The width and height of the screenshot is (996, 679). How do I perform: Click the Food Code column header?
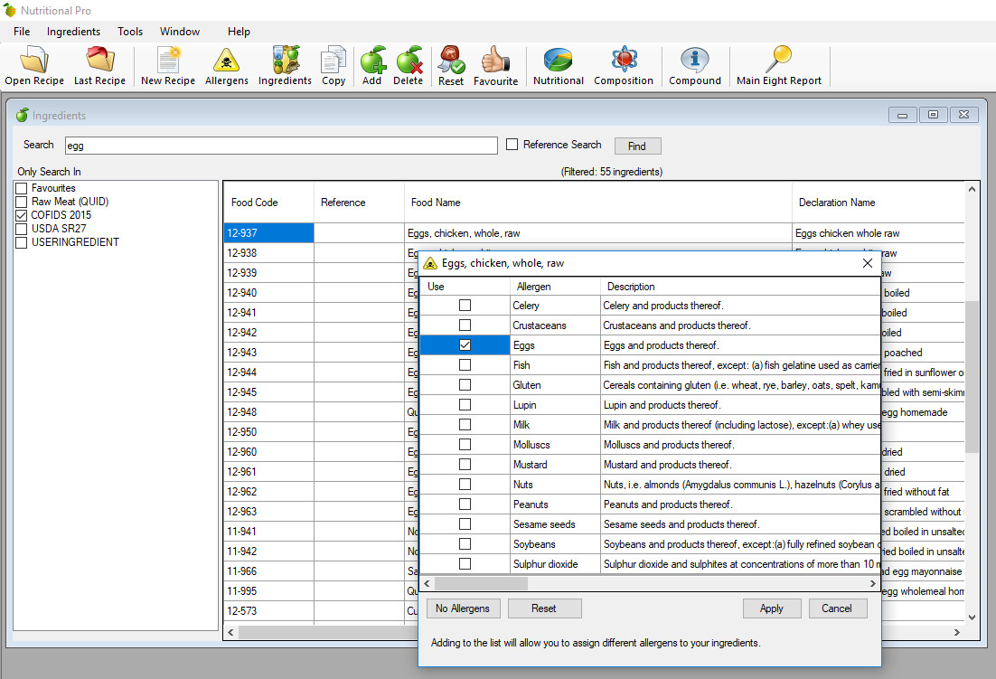click(269, 203)
